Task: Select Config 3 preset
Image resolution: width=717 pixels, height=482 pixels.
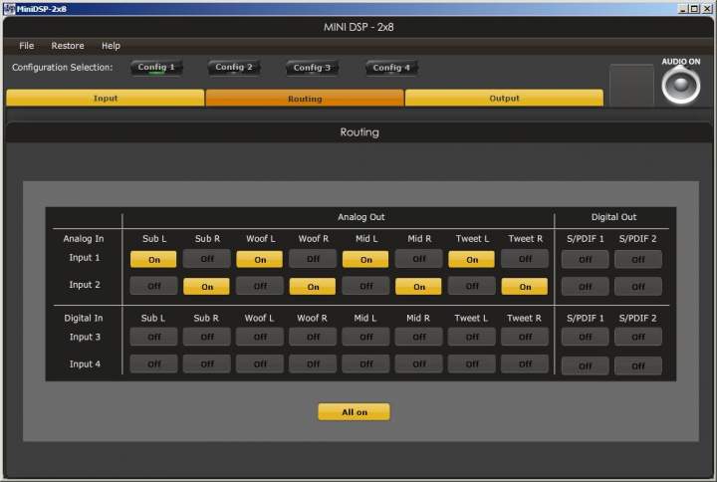Action: [x=312, y=68]
